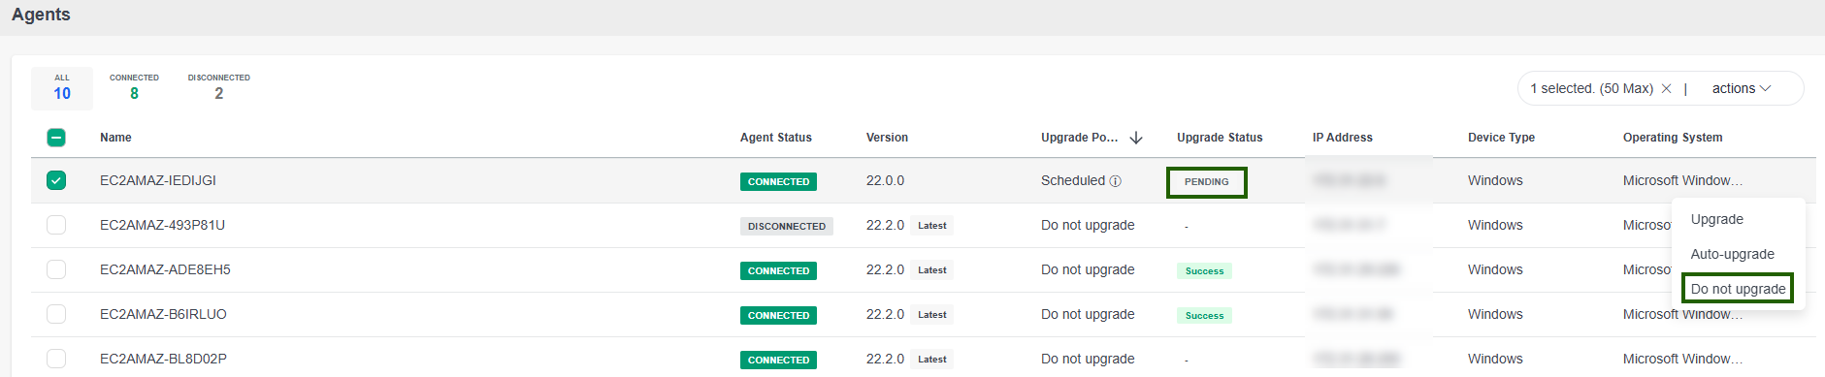Check the EC2AMAZ-BL8D02P row checkbox

click(56, 359)
